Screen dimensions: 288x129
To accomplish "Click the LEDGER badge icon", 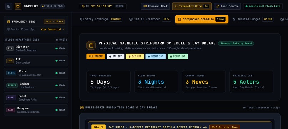I will pos(12,85).
